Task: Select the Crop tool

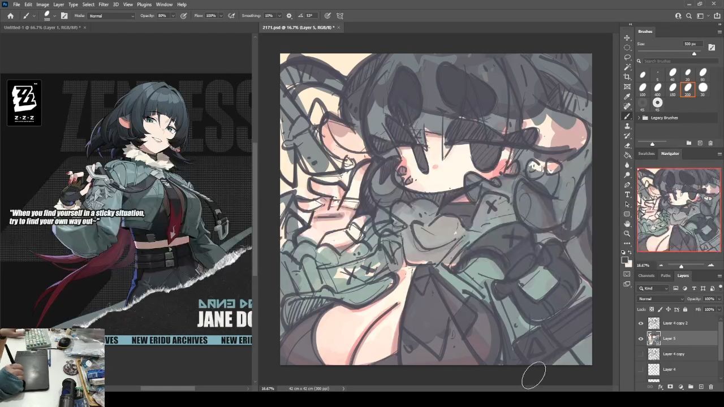Action: click(627, 77)
